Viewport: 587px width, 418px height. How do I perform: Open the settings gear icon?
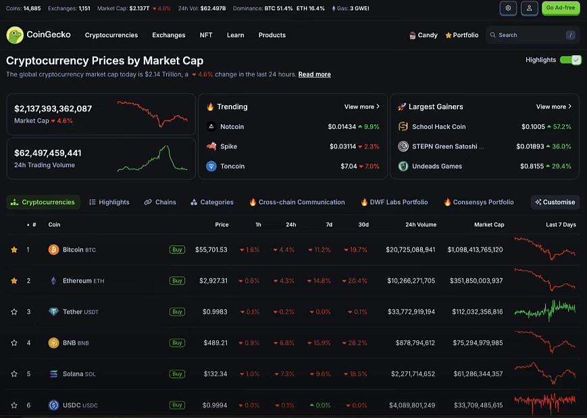(508, 8)
